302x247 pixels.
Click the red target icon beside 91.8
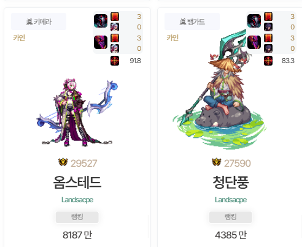[x=115, y=61]
